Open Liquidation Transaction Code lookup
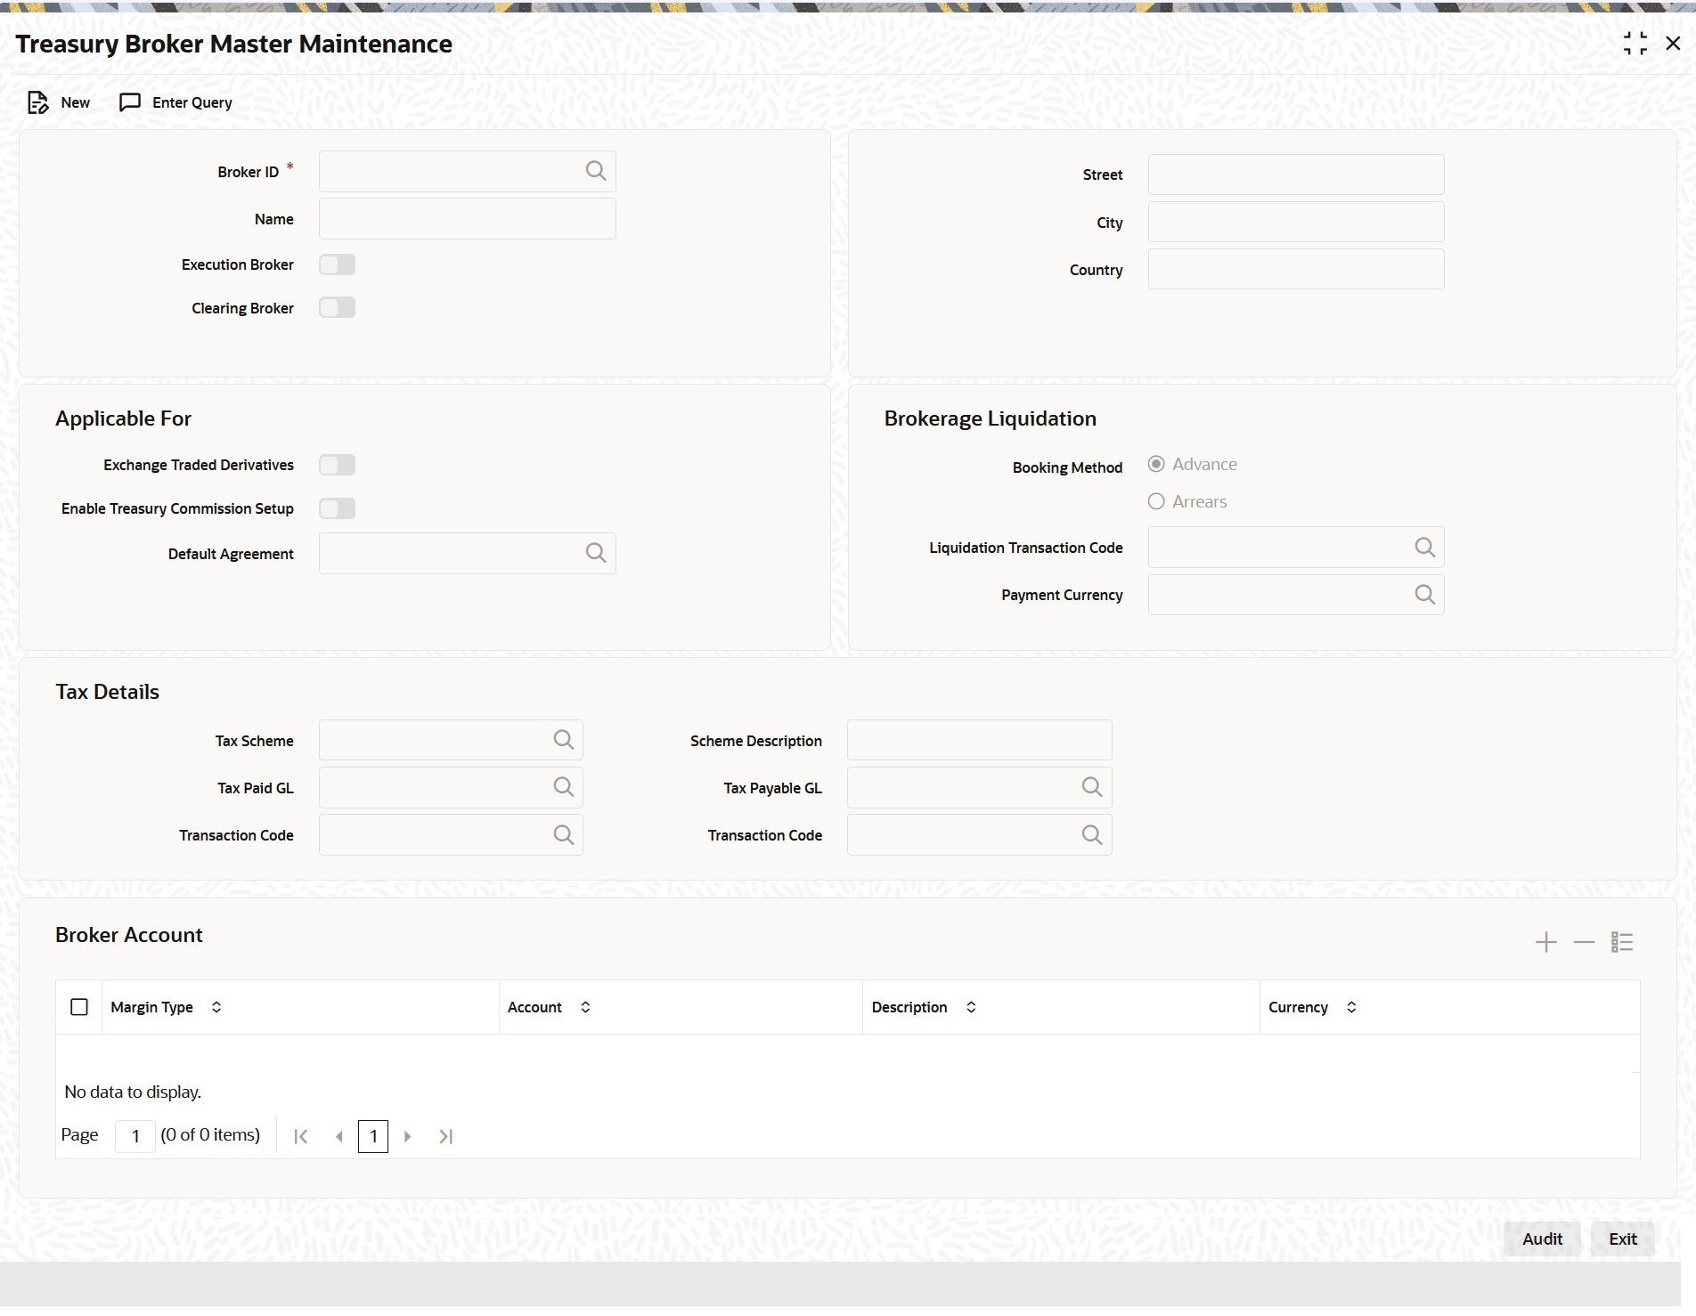 1425,548
